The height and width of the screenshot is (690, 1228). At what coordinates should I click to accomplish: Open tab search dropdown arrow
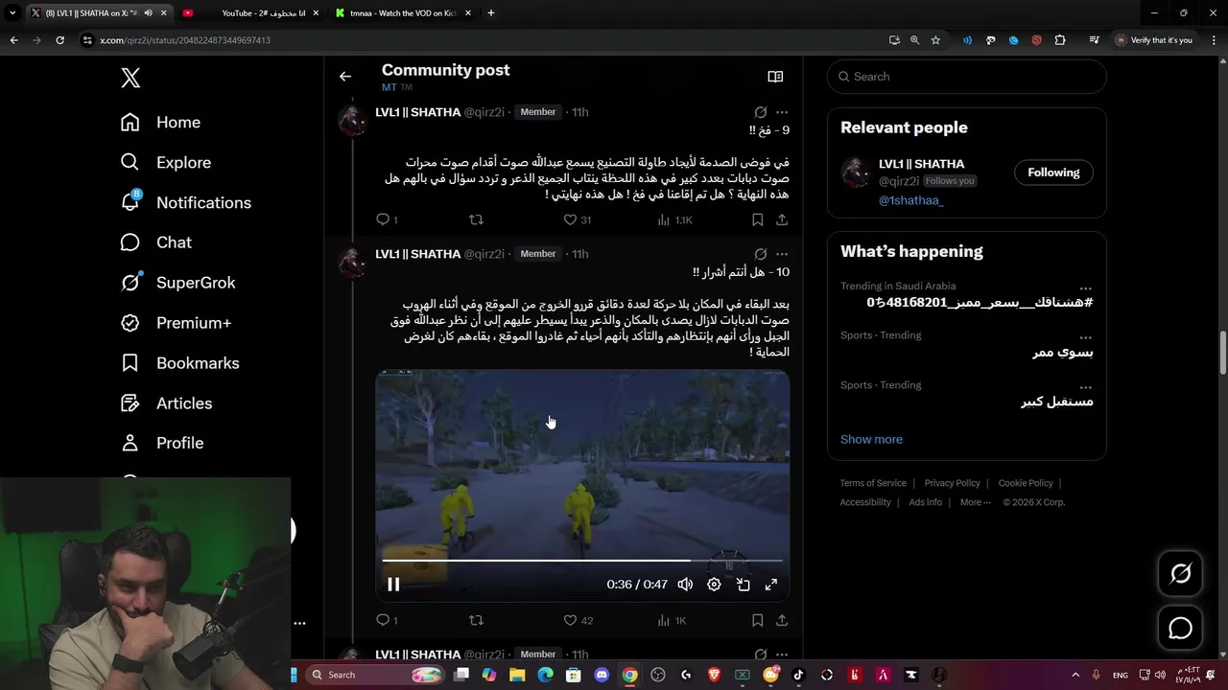click(x=12, y=13)
